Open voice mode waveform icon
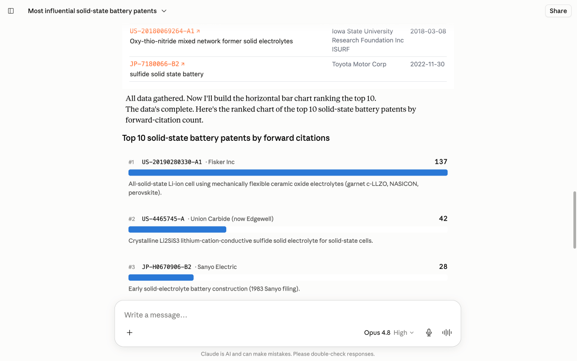 (x=447, y=333)
